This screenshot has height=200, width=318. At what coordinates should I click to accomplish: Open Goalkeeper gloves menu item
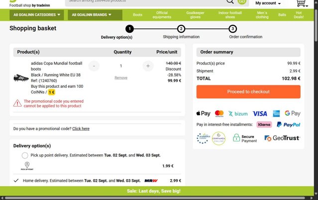pos(195,15)
